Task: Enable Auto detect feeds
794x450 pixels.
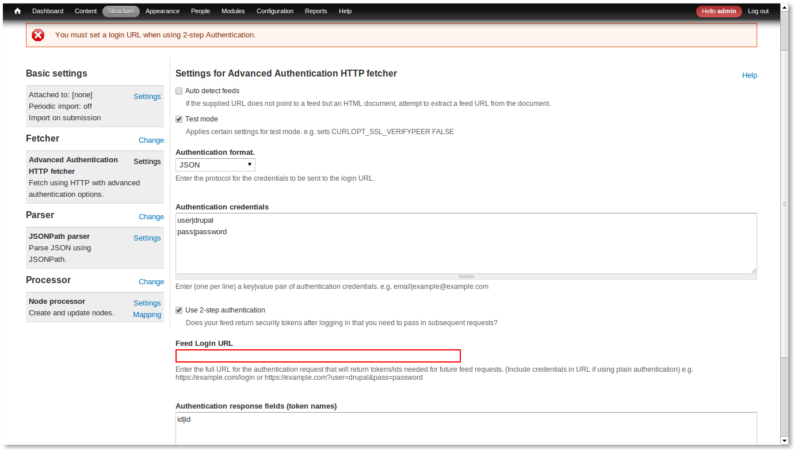Action: pyautogui.click(x=179, y=90)
